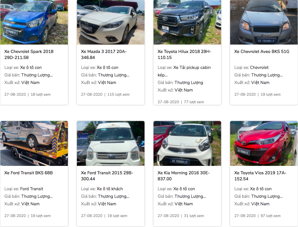View the white Kia Morning image
Screen dimensions: 298x227
click(x=187, y=143)
